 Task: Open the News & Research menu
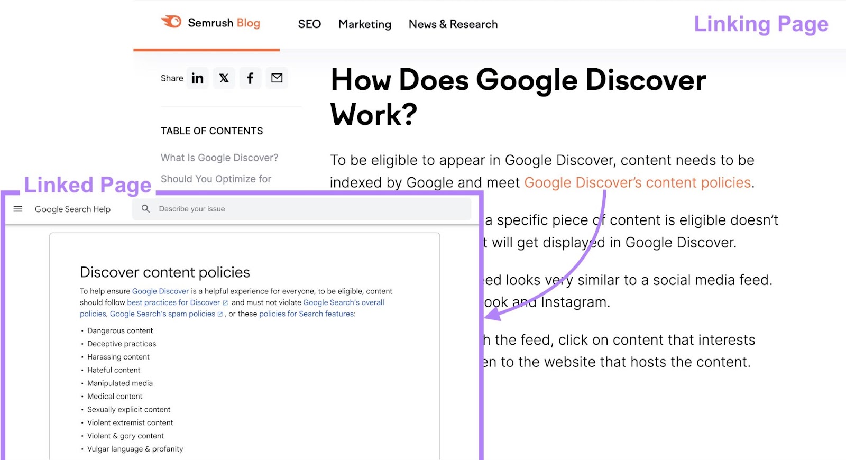click(453, 24)
